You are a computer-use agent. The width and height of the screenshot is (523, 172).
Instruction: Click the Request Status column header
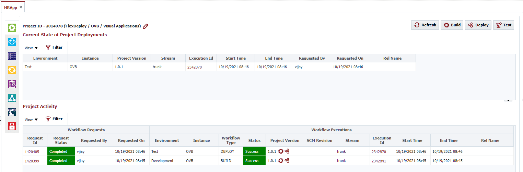[61, 140]
